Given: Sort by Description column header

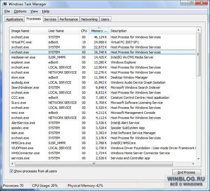Looking at the screenshot, I should pyautogui.click(x=152, y=31).
